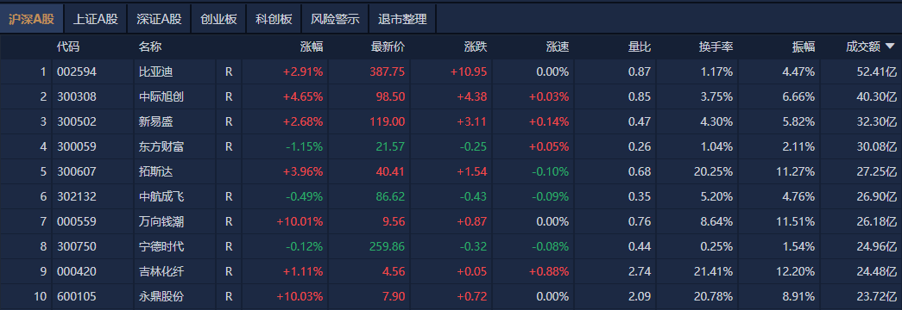Sort by 涨幅 column header
The height and width of the screenshot is (310, 902).
(x=312, y=47)
